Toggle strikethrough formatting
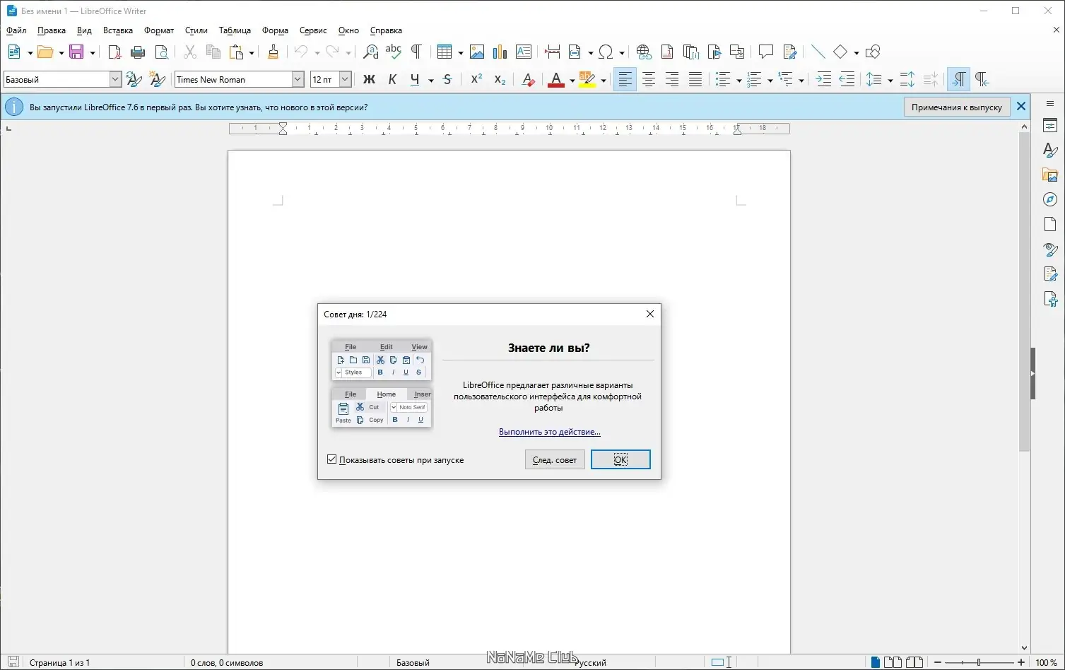 pyautogui.click(x=447, y=79)
